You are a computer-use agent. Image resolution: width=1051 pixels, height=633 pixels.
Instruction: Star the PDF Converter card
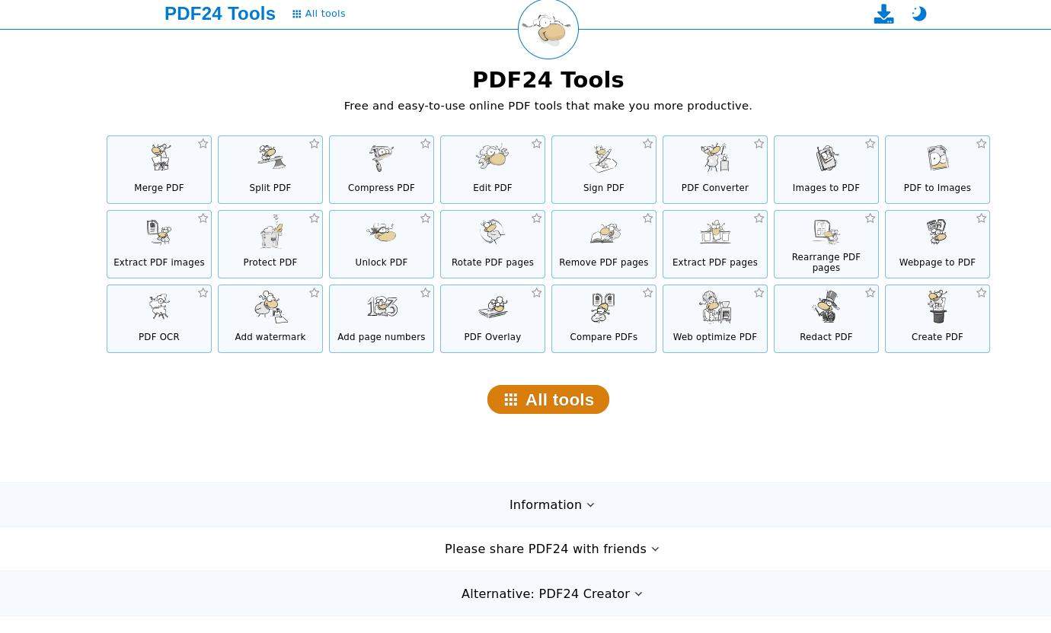click(759, 144)
